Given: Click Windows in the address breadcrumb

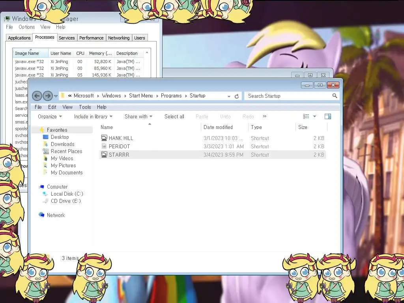Looking at the screenshot, I should coord(111,95).
